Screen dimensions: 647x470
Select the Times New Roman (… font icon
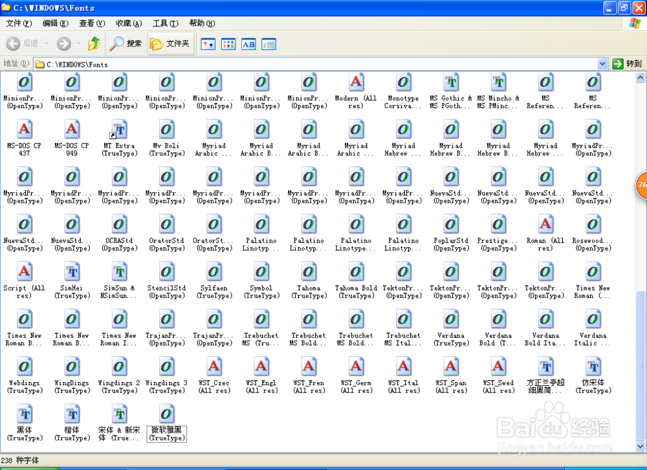point(593,271)
